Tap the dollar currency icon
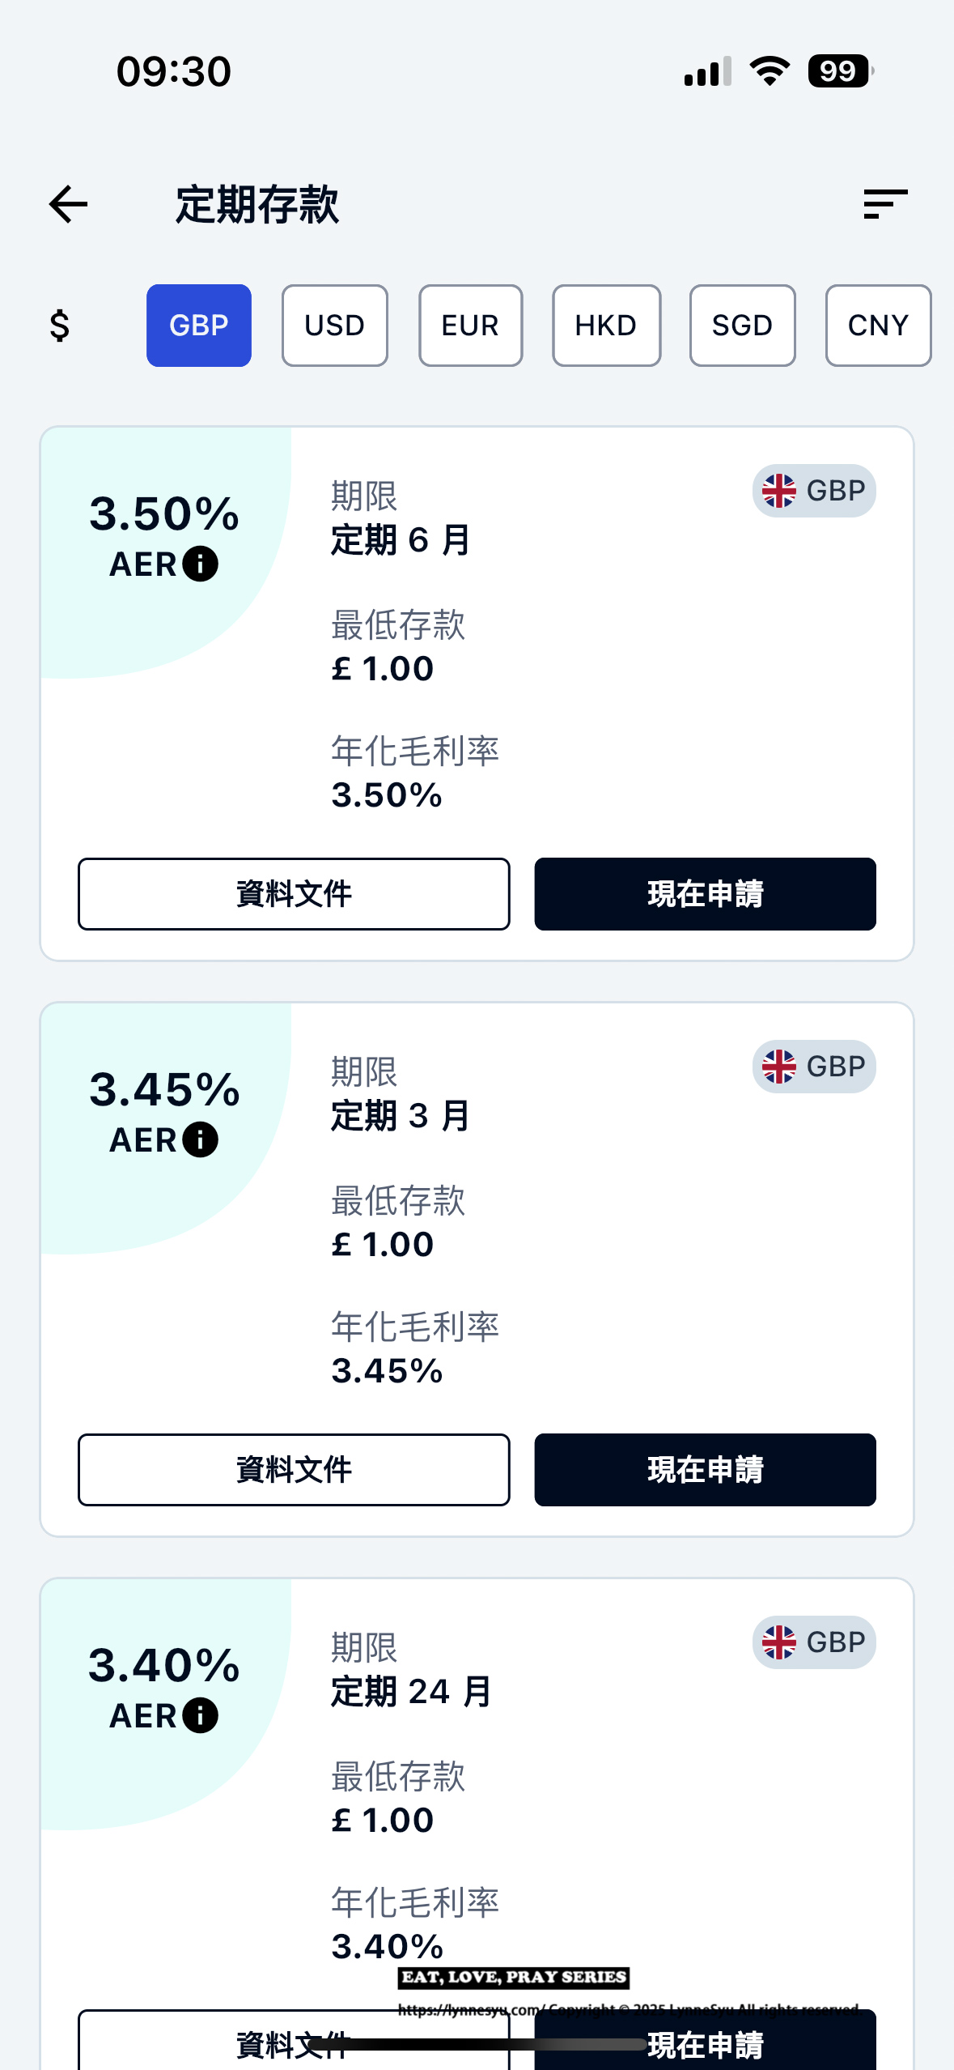Screen dimensions: 954x2070 click(x=60, y=326)
